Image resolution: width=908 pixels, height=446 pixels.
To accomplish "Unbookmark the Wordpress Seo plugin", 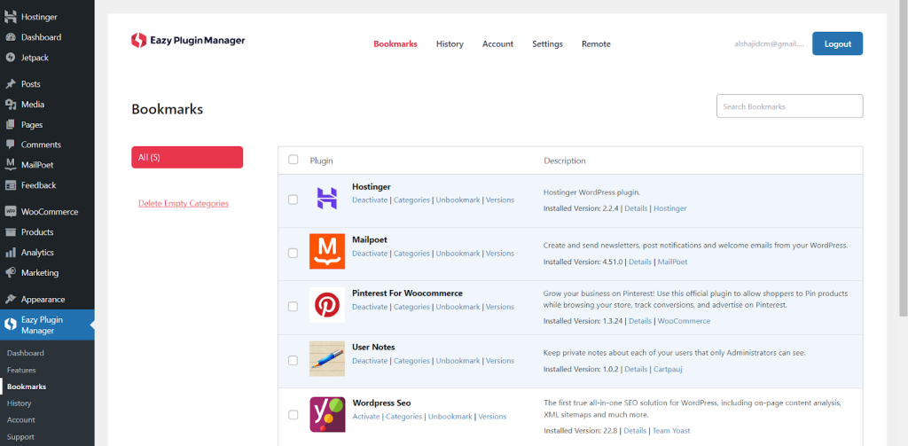I will coord(450,417).
